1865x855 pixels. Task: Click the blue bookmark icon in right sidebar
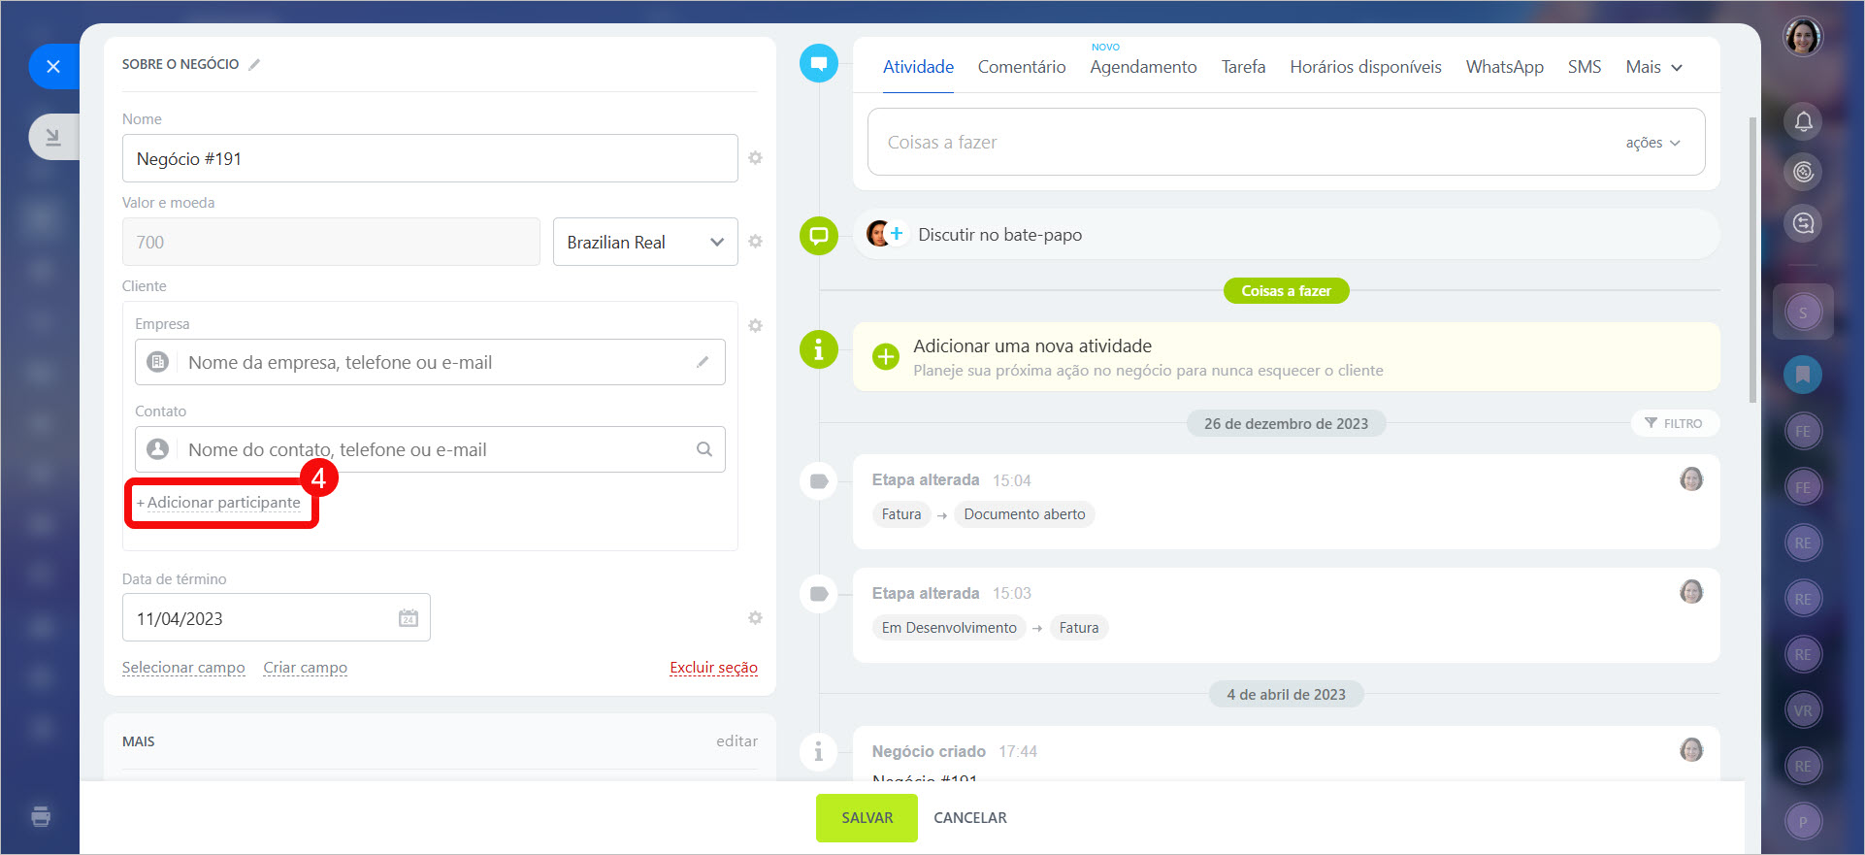[1803, 375]
